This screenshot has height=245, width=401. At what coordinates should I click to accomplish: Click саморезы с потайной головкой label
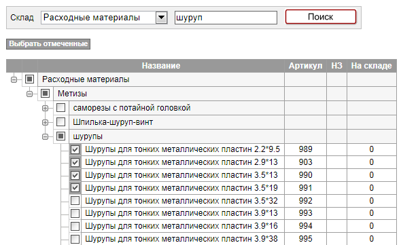pyautogui.click(x=132, y=108)
